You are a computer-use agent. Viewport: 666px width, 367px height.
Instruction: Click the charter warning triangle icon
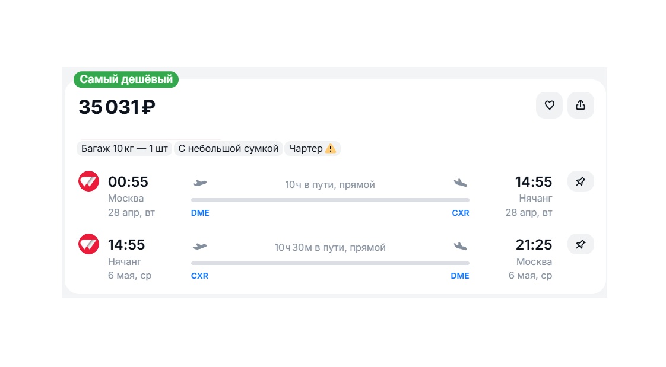(x=331, y=149)
